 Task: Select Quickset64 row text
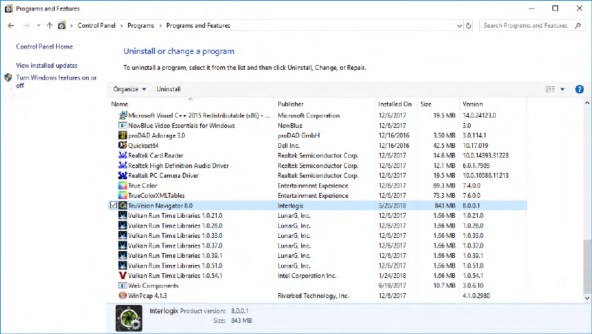[x=143, y=145]
